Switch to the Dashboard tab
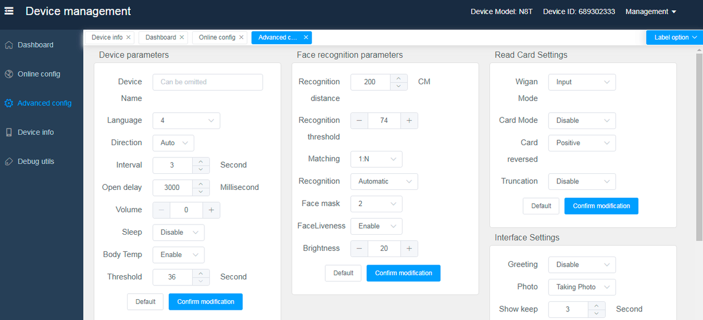 (160, 37)
